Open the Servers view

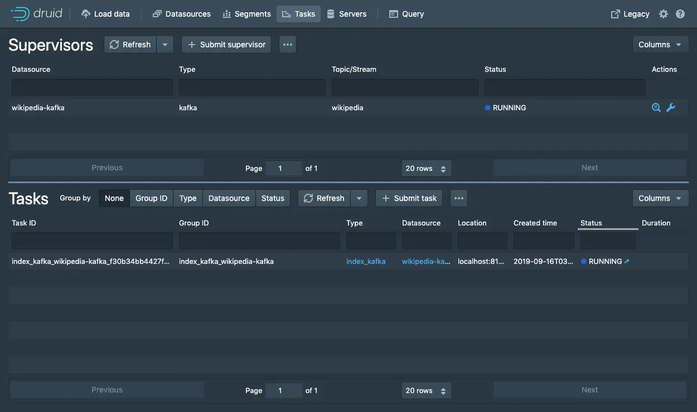346,14
